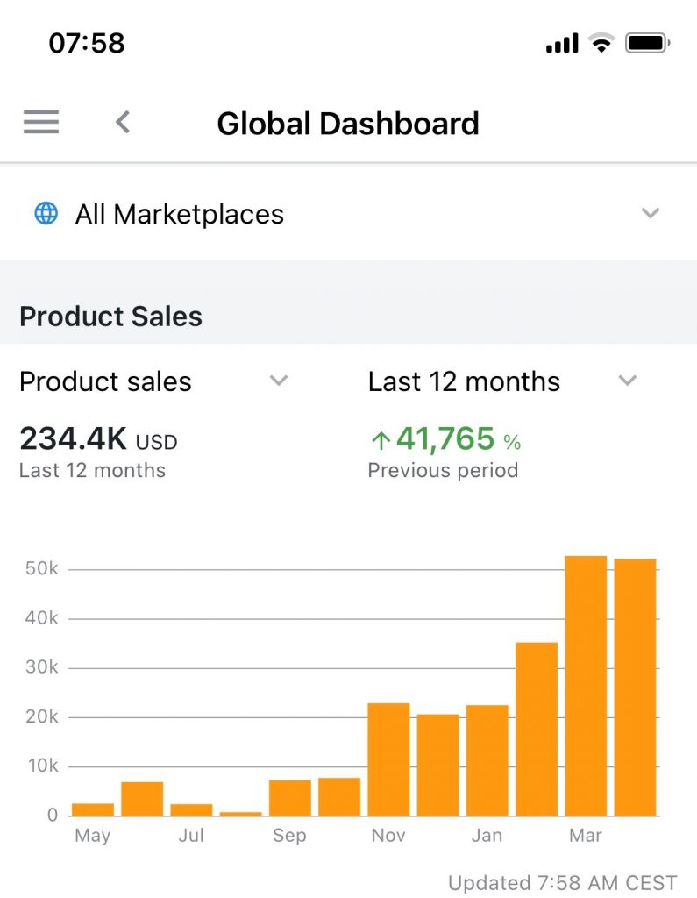Image resolution: width=697 pixels, height=898 pixels.
Task: Tap the green up-arrow trend icon
Action: pos(381,438)
